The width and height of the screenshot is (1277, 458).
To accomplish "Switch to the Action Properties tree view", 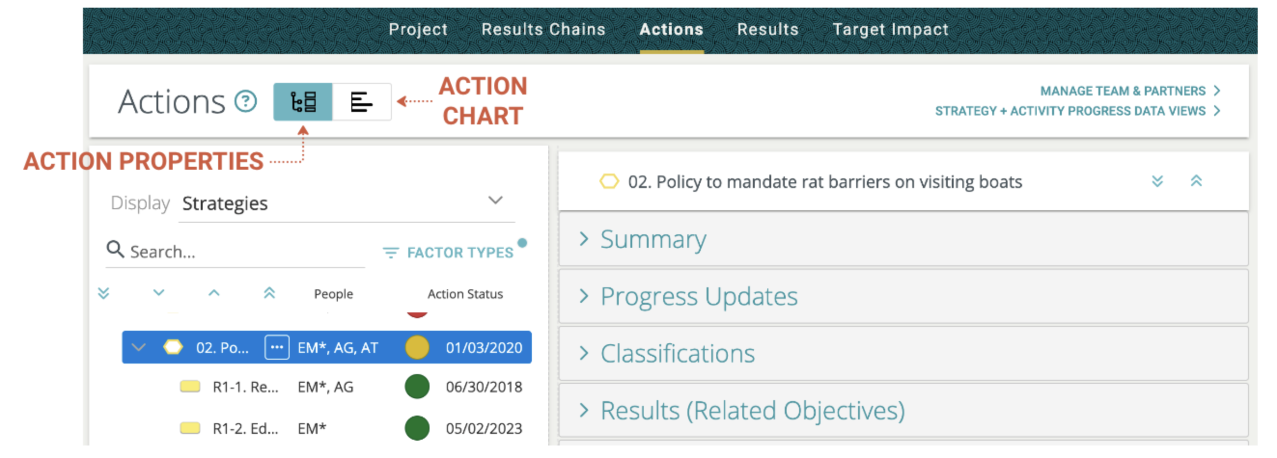I will pos(303,102).
